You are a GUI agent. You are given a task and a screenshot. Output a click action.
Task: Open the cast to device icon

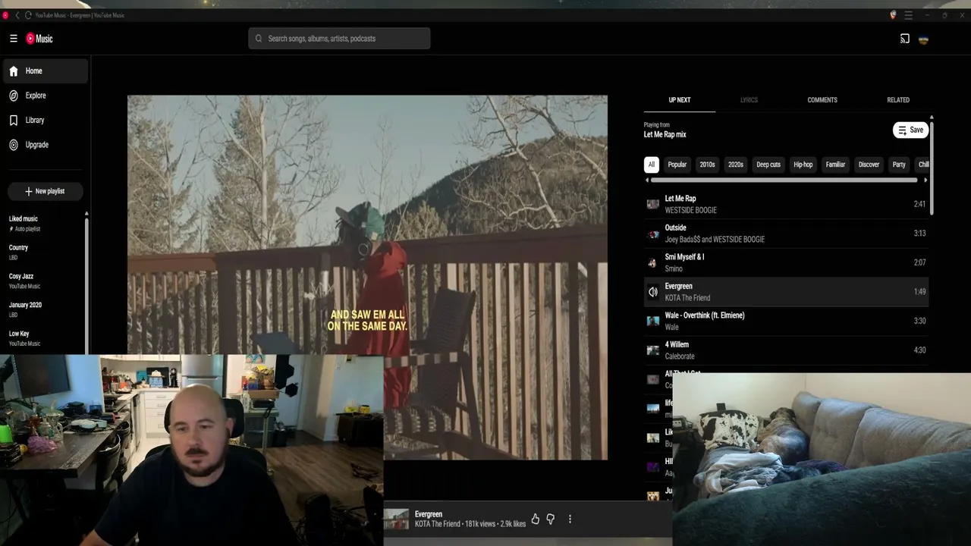pyautogui.click(x=904, y=39)
